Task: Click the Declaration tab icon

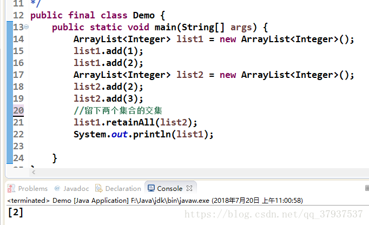Action: (x=99, y=188)
